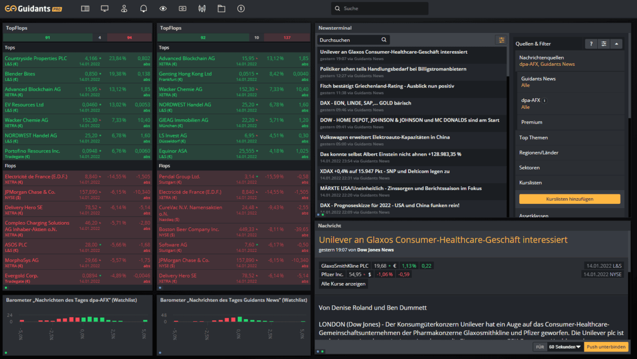The height and width of the screenshot is (359, 637).
Task: Open the 60 Sekunden dropdown
Action: [565, 347]
